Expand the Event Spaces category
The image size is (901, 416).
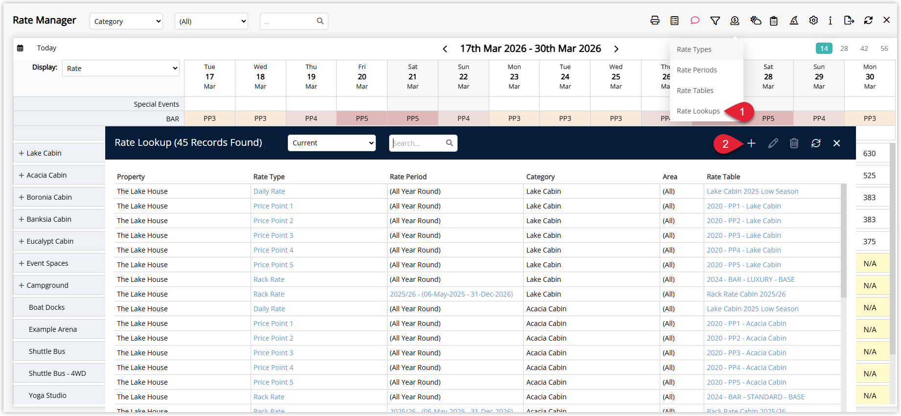coord(22,263)
